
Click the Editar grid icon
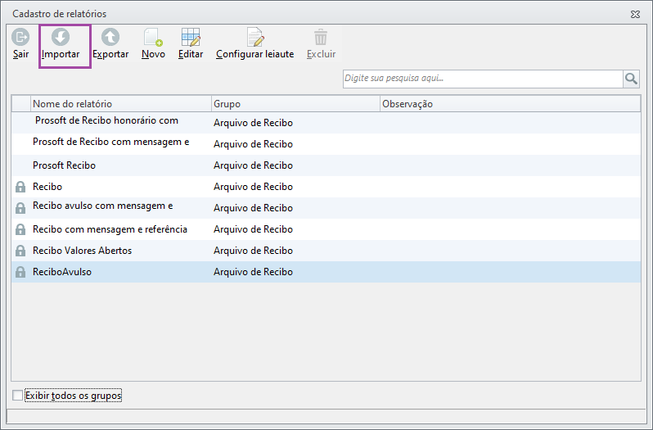(x=191, y=38)
